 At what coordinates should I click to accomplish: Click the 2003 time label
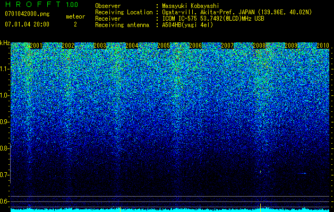click(100, 46)
